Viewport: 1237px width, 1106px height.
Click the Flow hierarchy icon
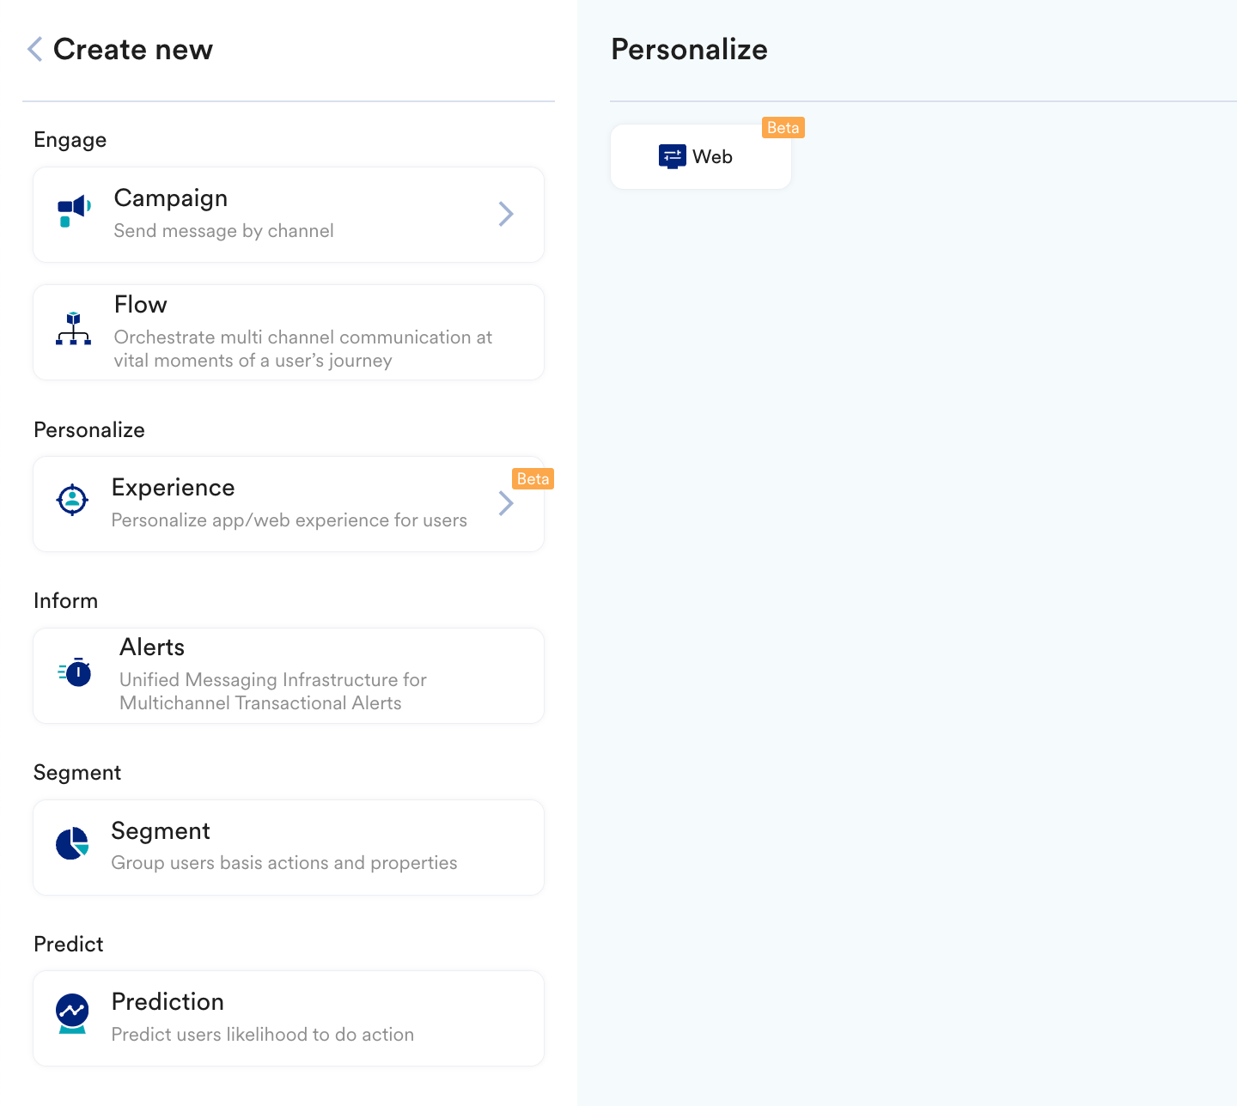(x=73, y=329)
